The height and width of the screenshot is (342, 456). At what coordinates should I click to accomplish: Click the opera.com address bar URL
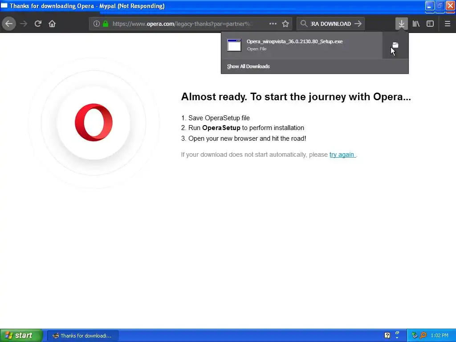coord(181,24)
